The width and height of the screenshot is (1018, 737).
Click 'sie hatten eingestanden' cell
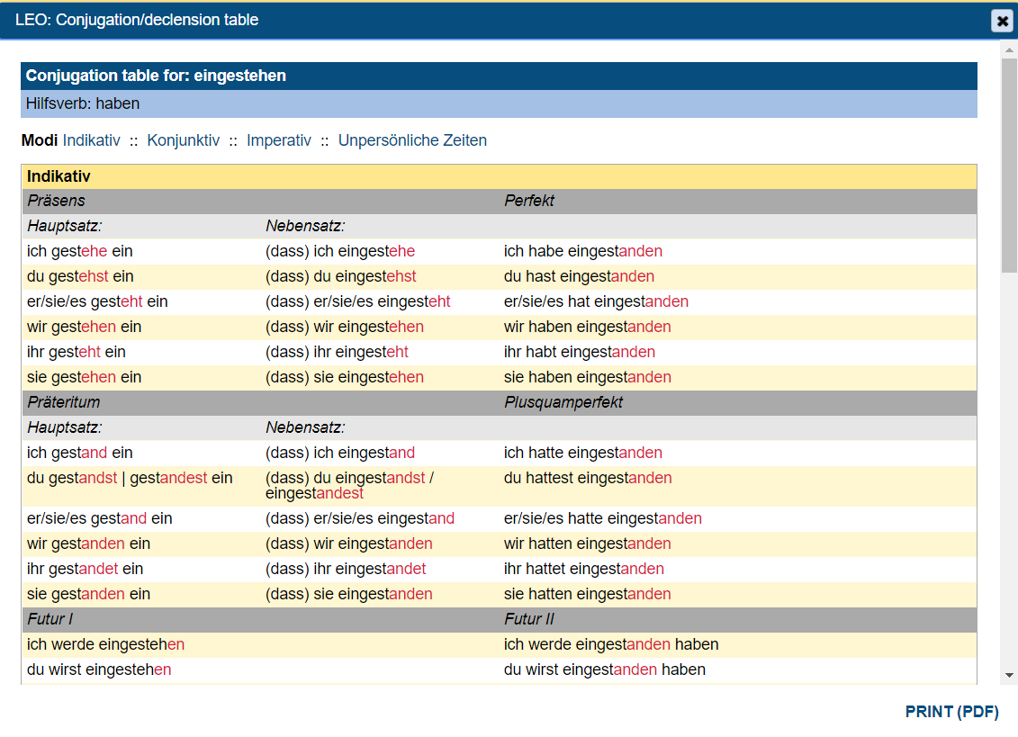(x=588, y=594)
